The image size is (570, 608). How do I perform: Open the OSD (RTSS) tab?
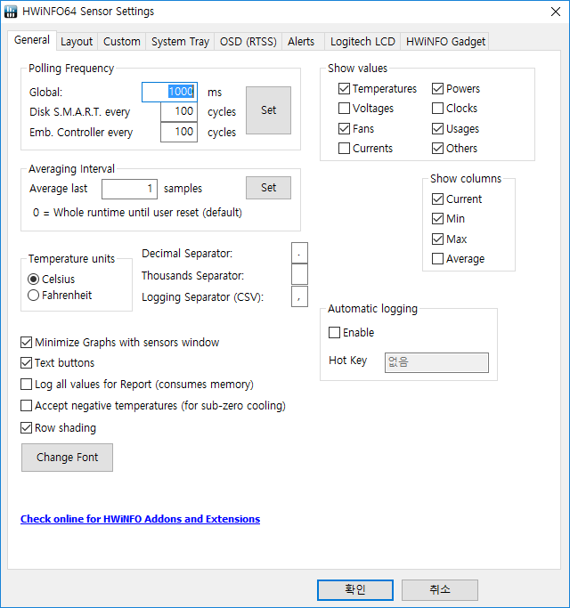tap(249, 42)
